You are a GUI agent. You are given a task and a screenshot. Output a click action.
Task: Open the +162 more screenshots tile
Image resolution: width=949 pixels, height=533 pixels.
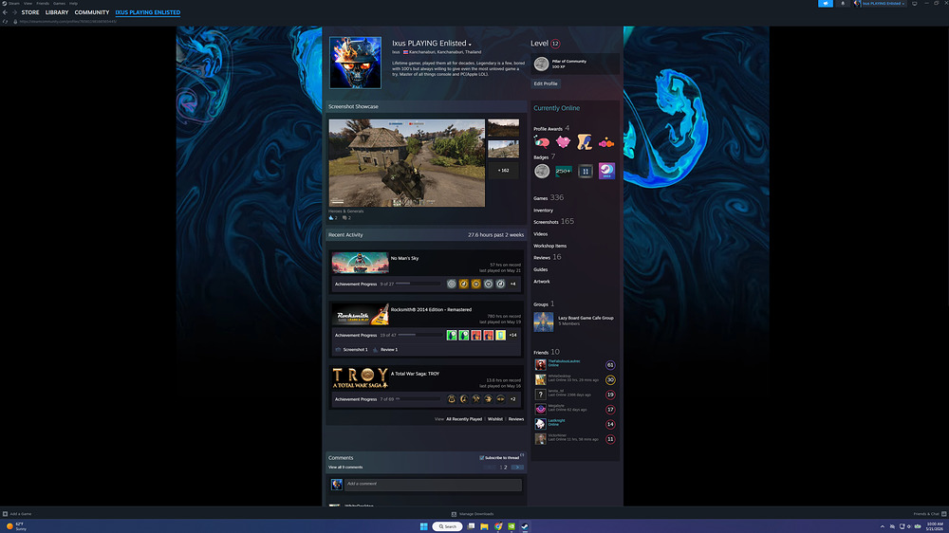pos(504,170)
